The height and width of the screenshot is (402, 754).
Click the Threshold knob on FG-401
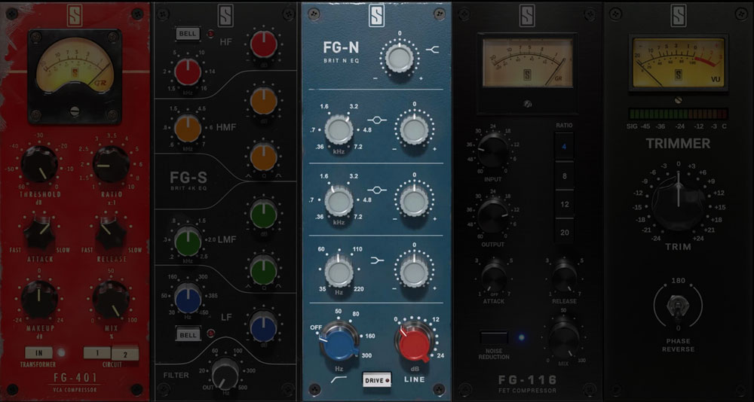[39, 165]
